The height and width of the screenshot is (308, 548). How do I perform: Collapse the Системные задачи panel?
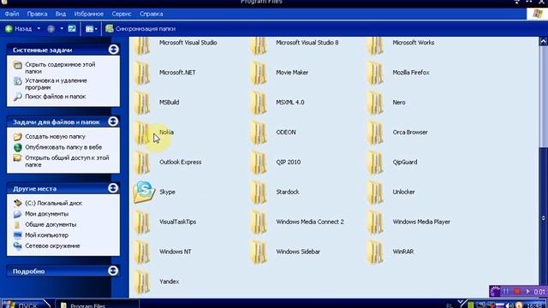tap(113, 50)
